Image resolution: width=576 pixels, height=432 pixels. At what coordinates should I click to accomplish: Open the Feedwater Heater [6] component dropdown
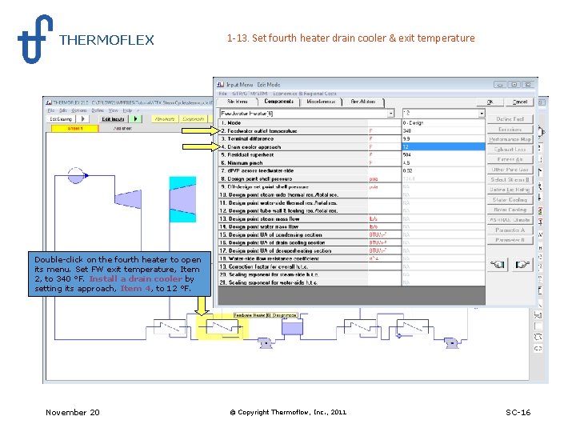coord(391,114)
